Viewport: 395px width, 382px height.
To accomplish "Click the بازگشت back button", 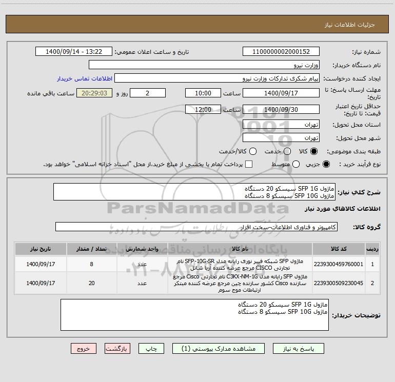I will pyautogui.click(x=117, y=349).
